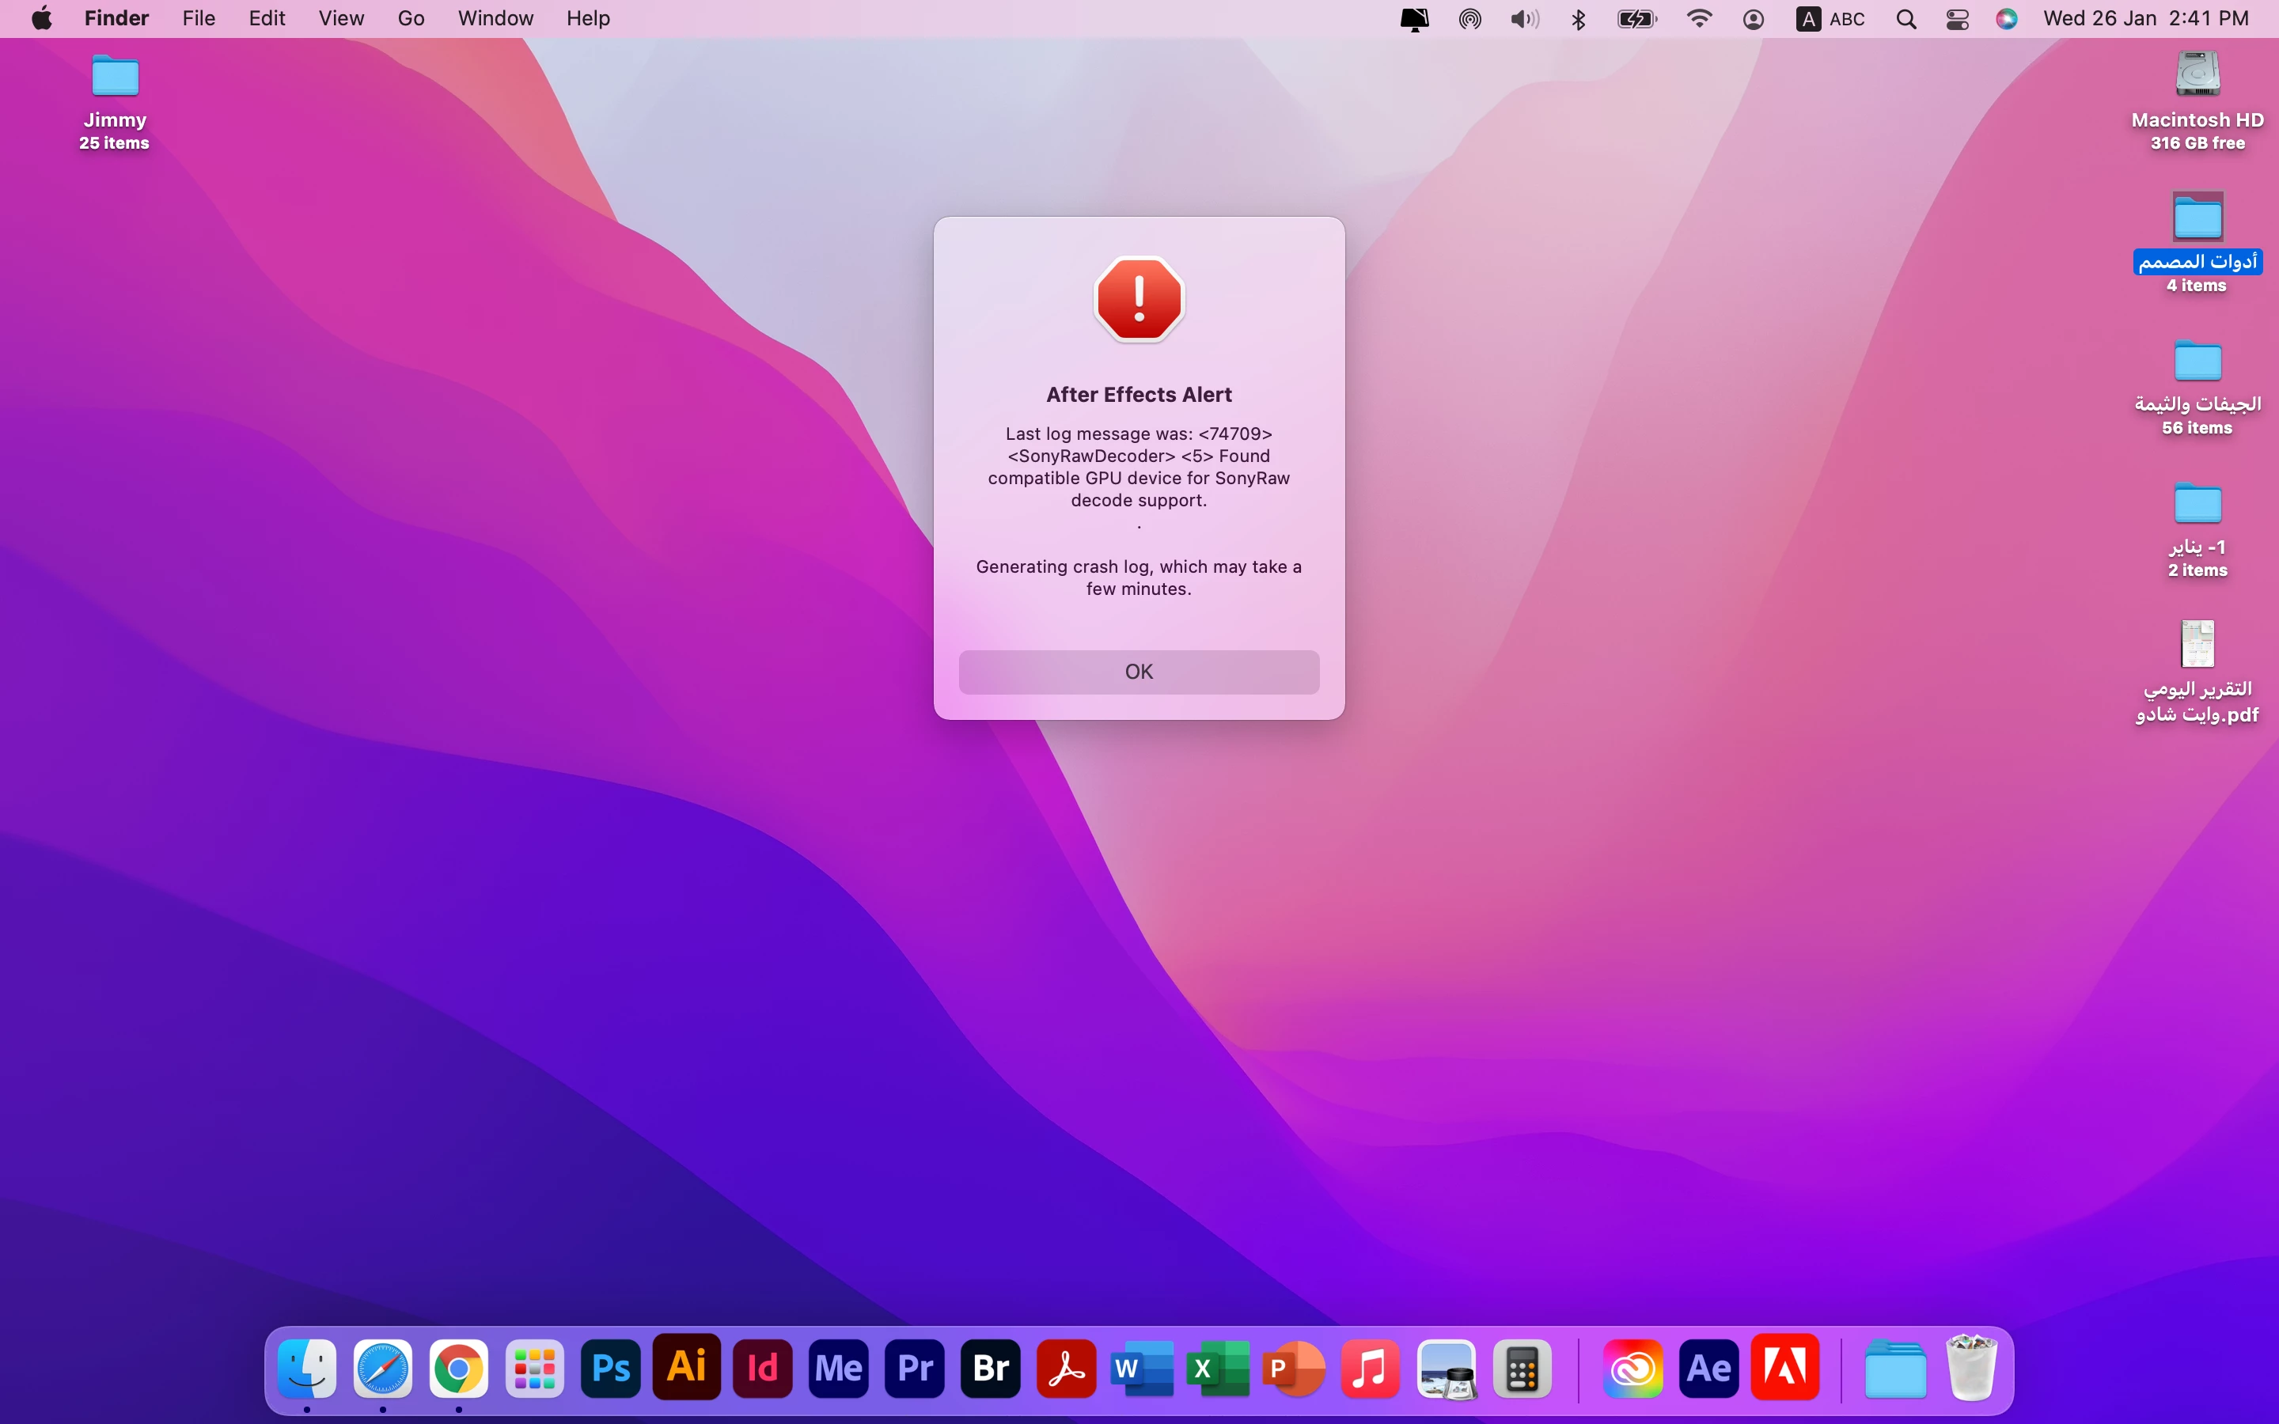Open the File menu
Image resolution: width=2279 pixels, height=1424 pixels.
coord(199,19)
